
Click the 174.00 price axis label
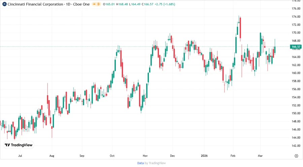click(x=296, y=16)
